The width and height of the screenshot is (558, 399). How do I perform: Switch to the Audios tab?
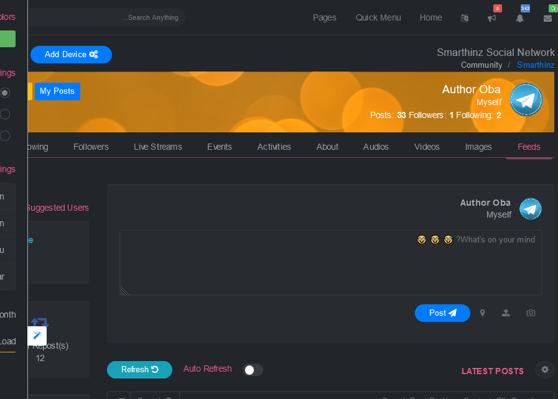[376, 147]
